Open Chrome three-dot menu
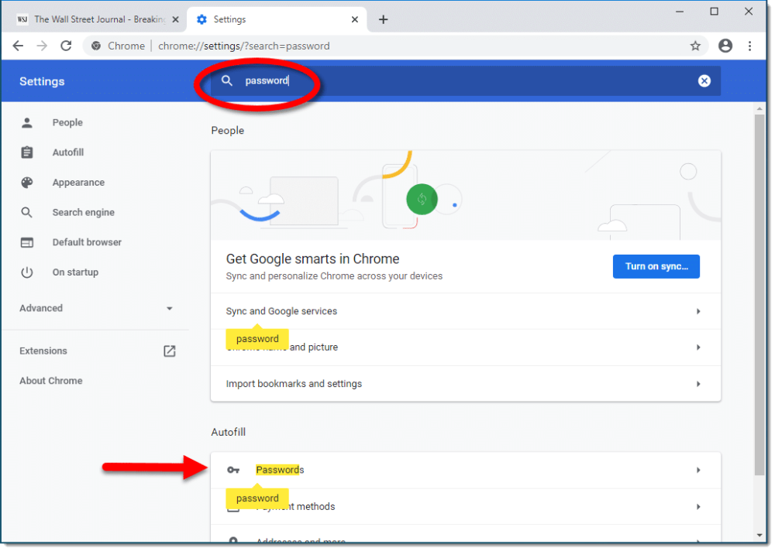The image size is (775, 551). coord(749,46)
